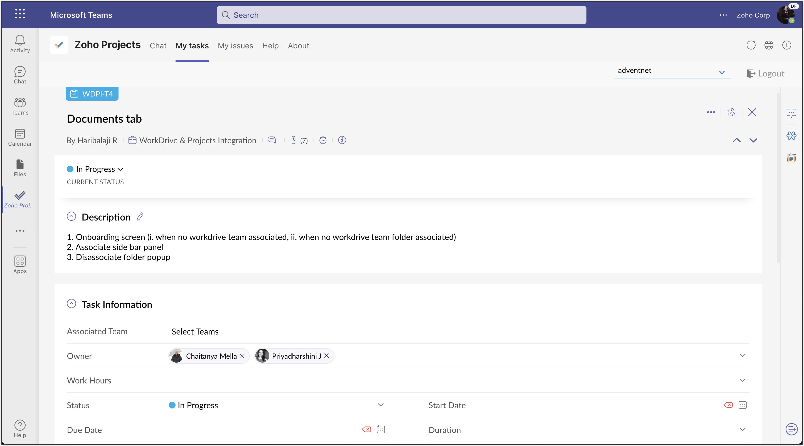This screenshot has height=446, width=804.
Task: Collapse the Task Information section
Action: (x=71, y=304)
